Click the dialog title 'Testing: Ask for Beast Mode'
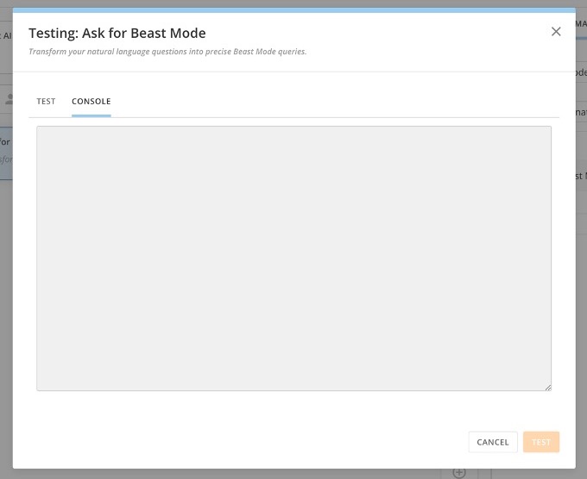The image size is (587, 479). click(117, 34)
